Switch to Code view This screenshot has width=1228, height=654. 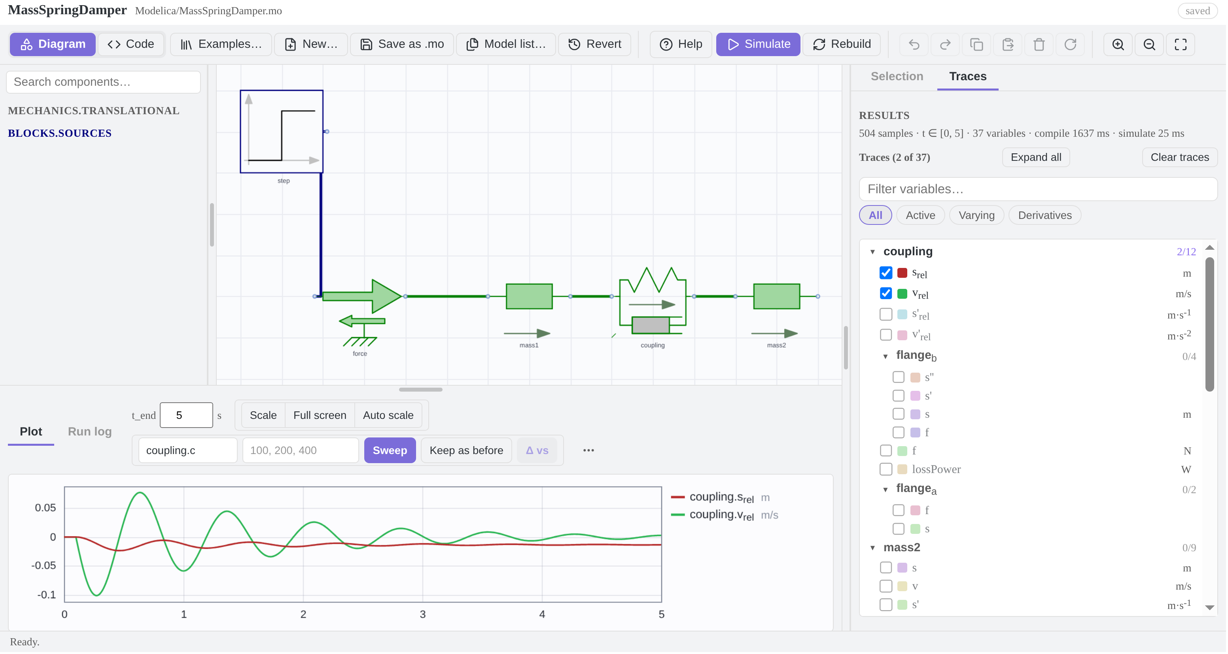pos(131,44)
